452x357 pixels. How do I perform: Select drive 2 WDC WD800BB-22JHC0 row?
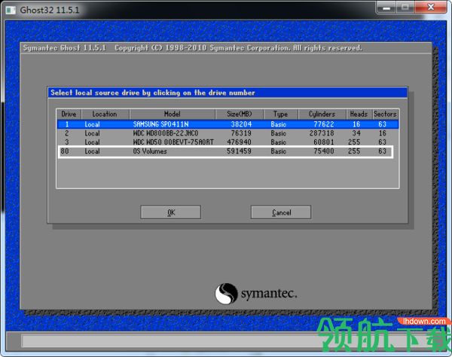pos(228,133)
